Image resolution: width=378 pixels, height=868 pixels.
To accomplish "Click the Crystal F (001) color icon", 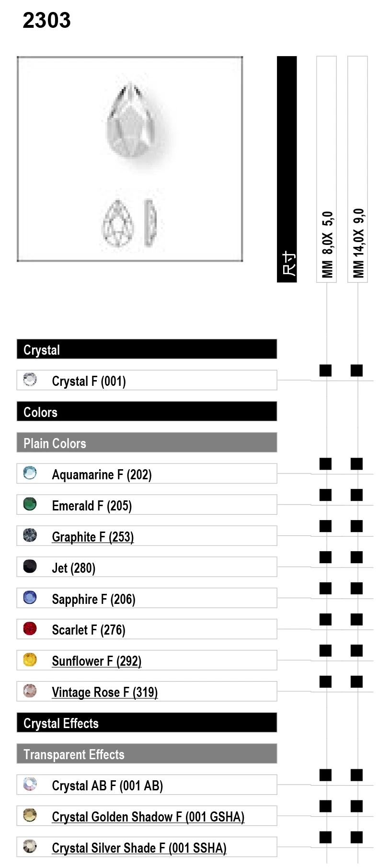I will click(x=30, y=380).
